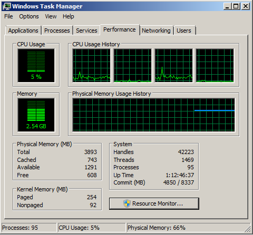The width and height of the screenshot is (253, 235).
Task: Click the Available memory value 1291
Action: click(91, 167)
